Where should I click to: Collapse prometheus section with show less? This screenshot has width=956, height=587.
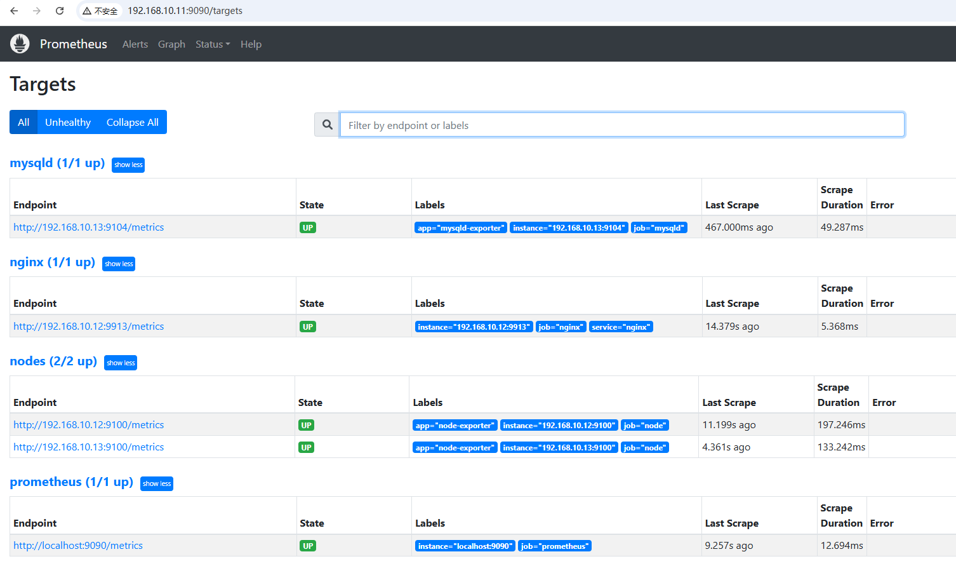tap(157, 483)
